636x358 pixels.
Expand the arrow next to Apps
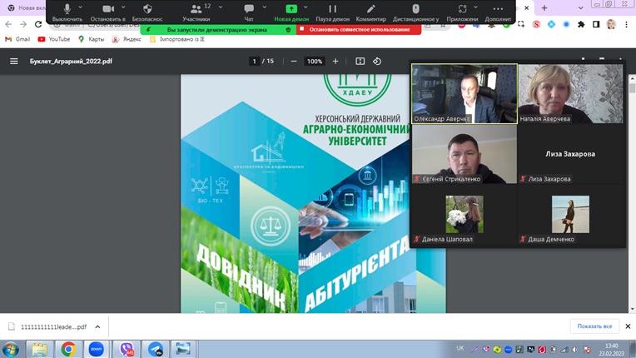476,7
